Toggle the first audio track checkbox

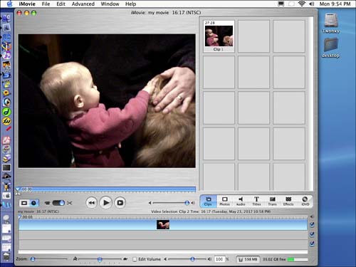click(x=312, y=234)
